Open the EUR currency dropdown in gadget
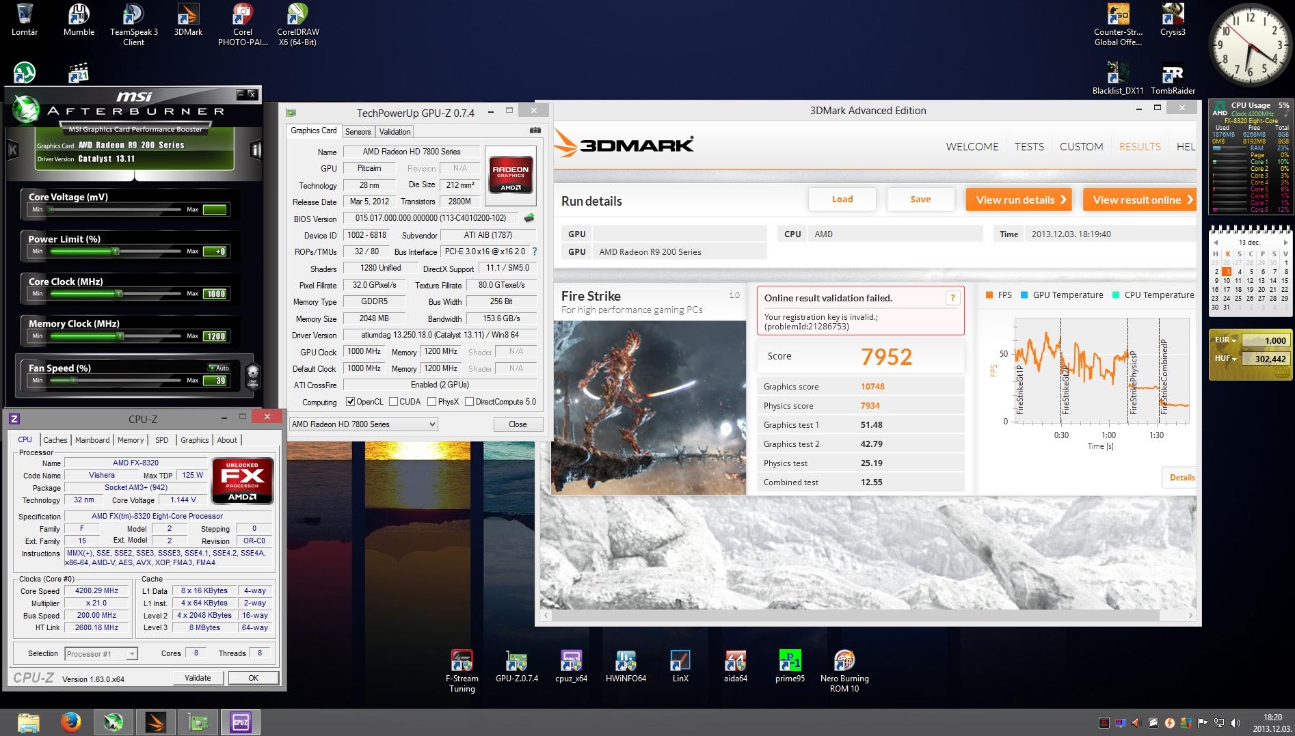1295x736 pixels. [x=1225, y=340]
